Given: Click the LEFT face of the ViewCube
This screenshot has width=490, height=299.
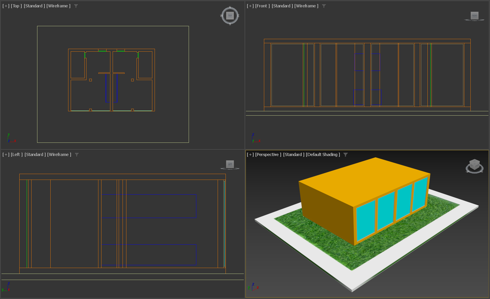Looking at the screenshot, I should [230, 164].
